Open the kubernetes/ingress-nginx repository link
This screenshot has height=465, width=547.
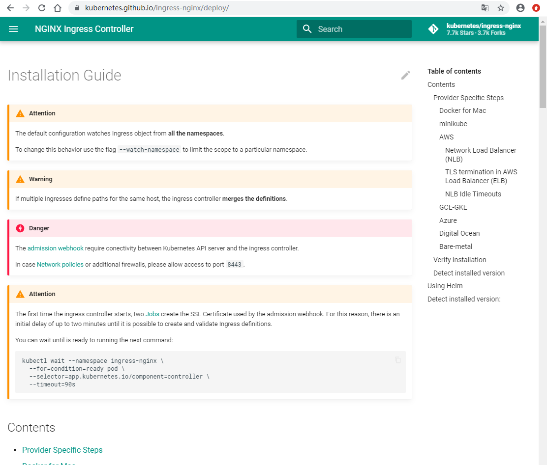tap(484, 29)
